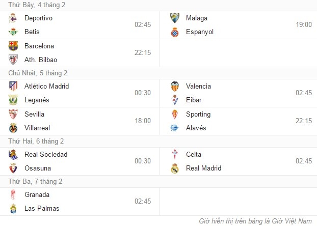Click the Villarreal yellow crest
317x226 pixels.
pyautogui.click(x=13, y=128)
